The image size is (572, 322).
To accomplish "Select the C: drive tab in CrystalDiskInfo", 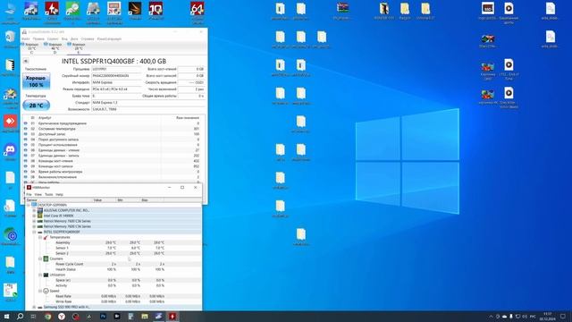I will (x=32, y=48).
